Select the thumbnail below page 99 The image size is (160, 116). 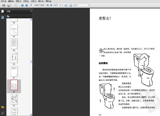pyautogui.click(x=14, y=111)
